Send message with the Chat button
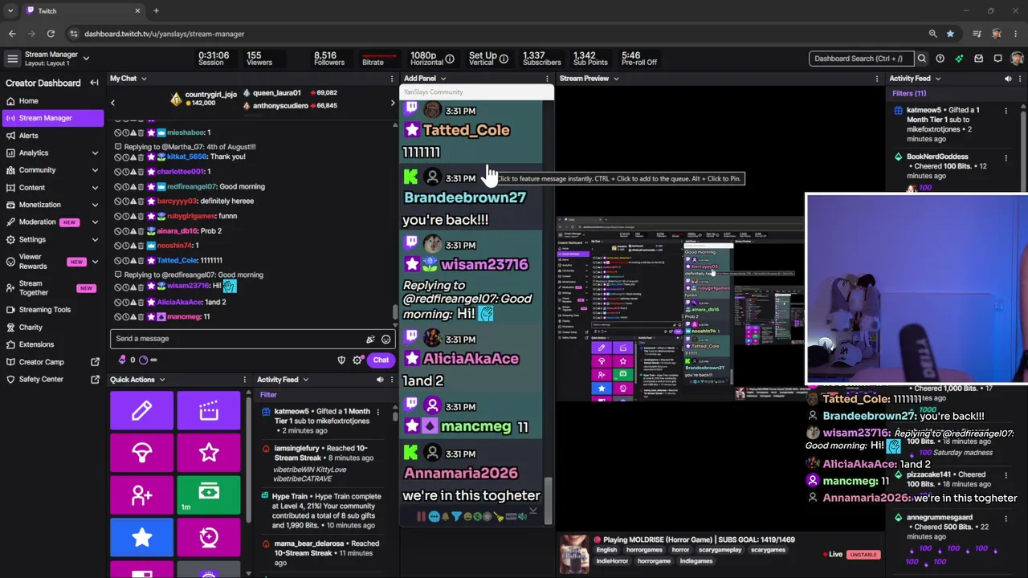Viewport: 1028px width, 578px height. pyautogui.click(x=381, y=360)
